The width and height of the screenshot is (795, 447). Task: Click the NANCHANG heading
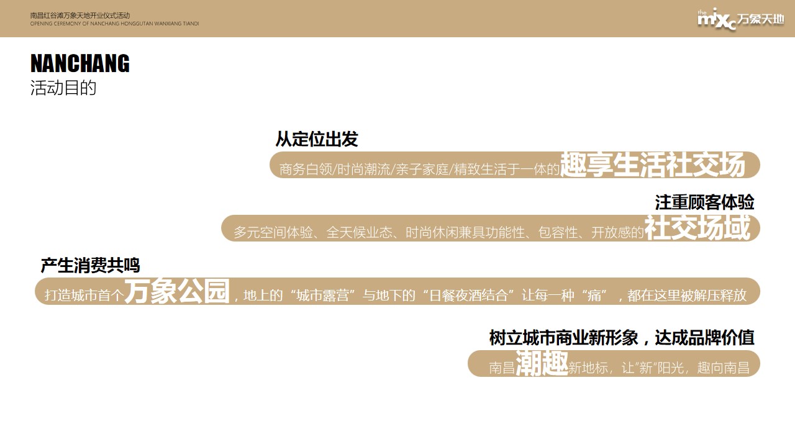pos(80,64)
